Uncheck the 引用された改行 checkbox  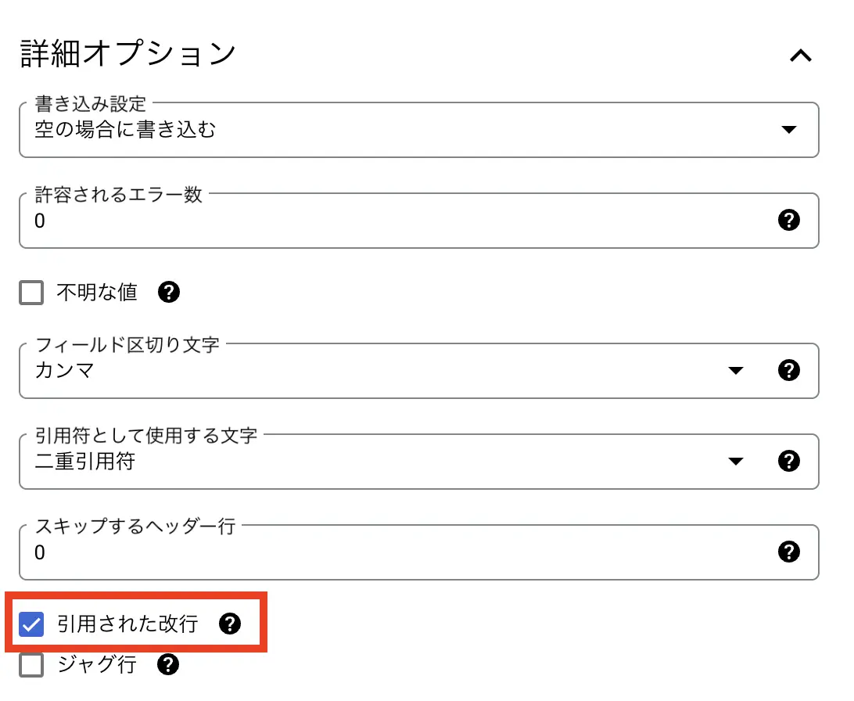pos(31,624)
